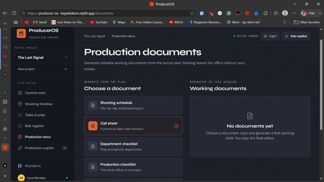Click OFFICE SYNCED status indicator
The height and width of the screenshot is (182, 324).
pyautogui.click(x=246, y=36)
